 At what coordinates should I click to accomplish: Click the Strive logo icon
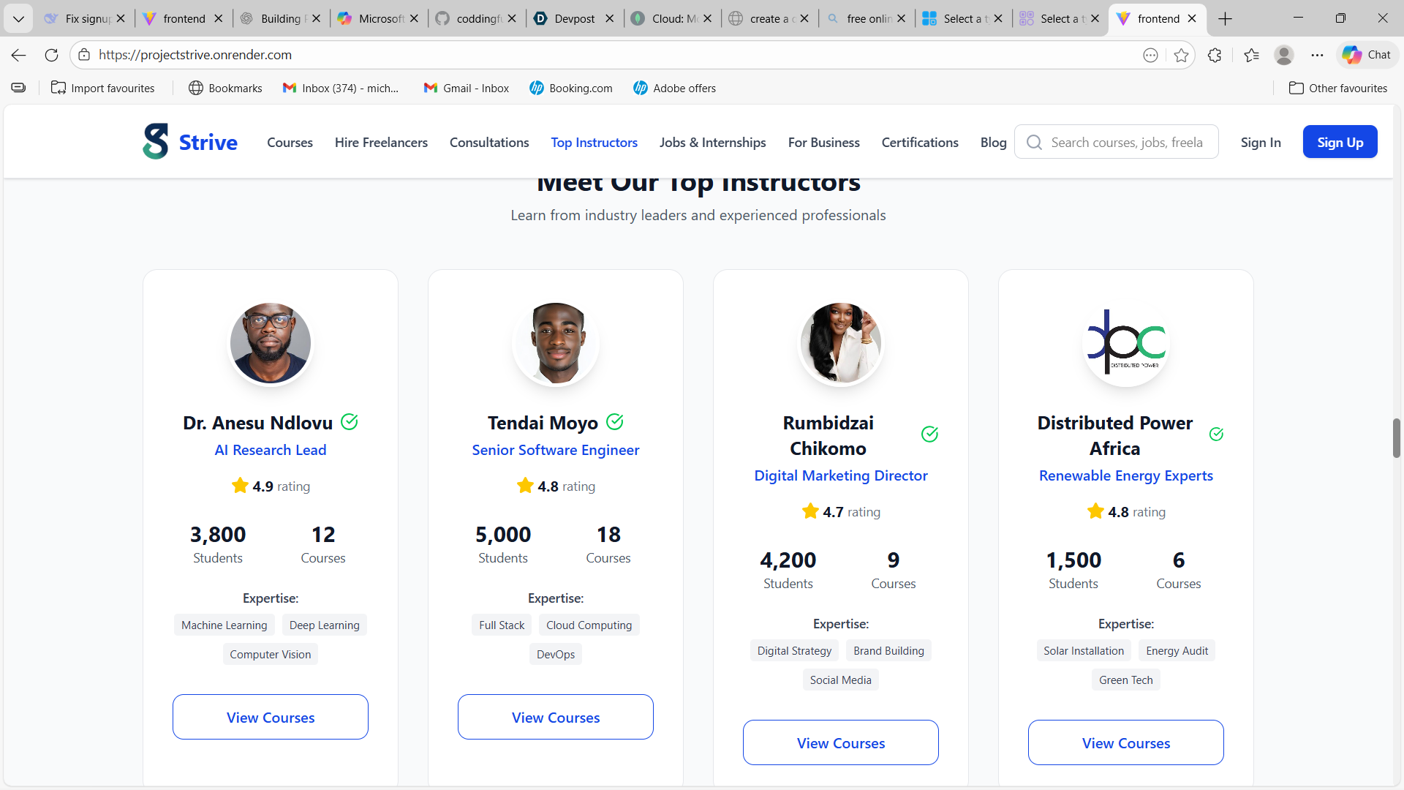[156, 142]
